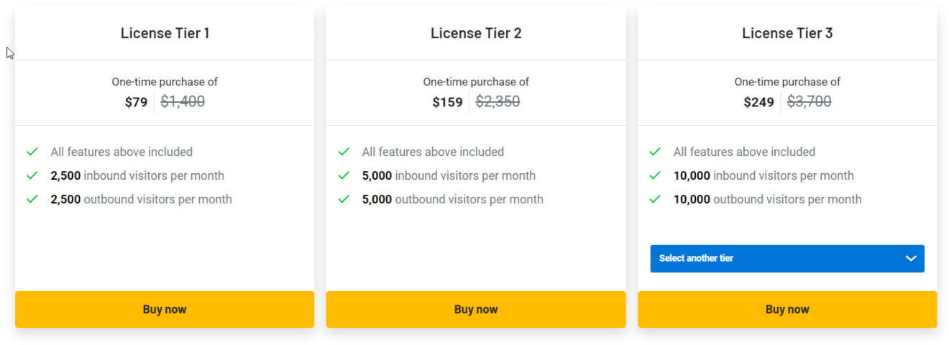Click the $159 price in Tier 2

click(447, 102)
